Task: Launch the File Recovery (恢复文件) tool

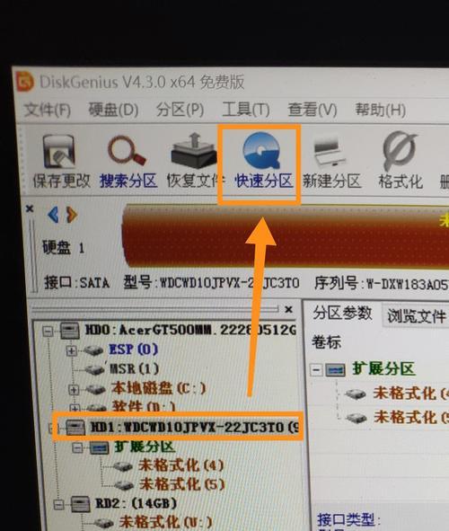Action: (x=194, y=161)
